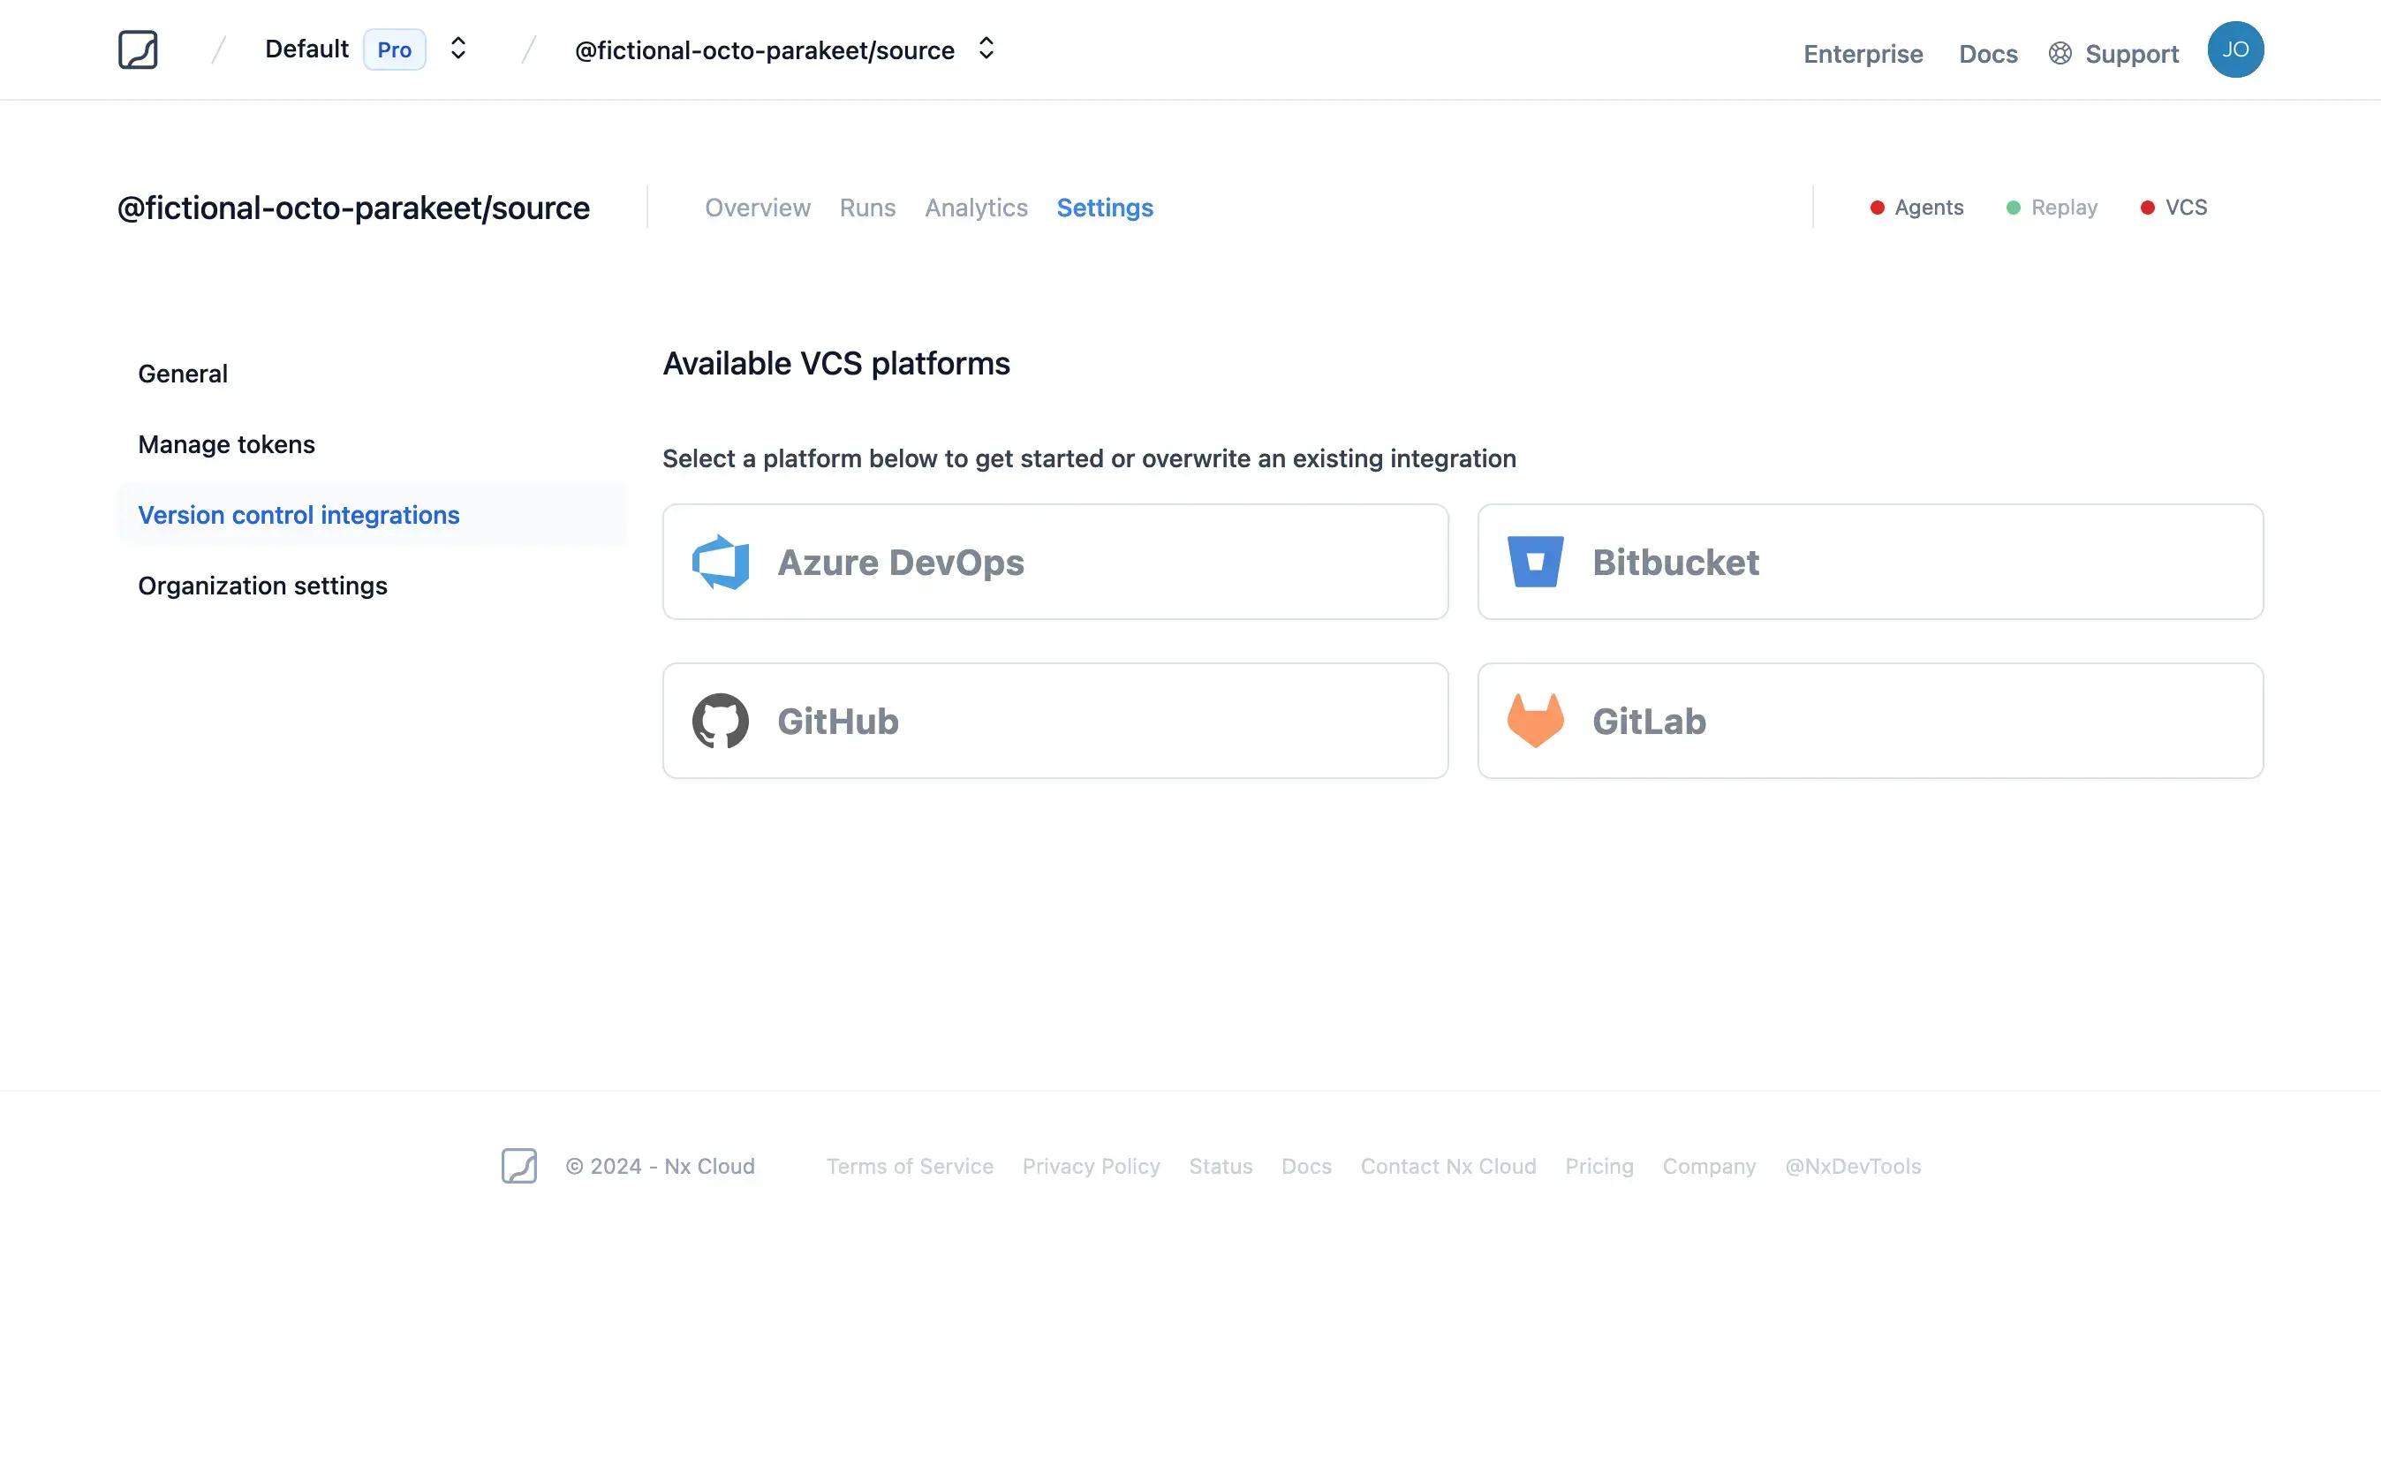Select the Azure DevOps platform icon
This screenshot has width=2381, height=1475.
[x=721, y=562]
